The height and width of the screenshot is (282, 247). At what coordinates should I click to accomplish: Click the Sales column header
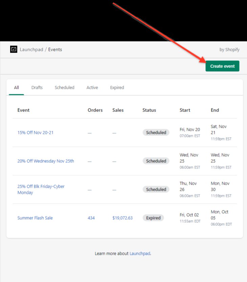(x=118, y=110)
